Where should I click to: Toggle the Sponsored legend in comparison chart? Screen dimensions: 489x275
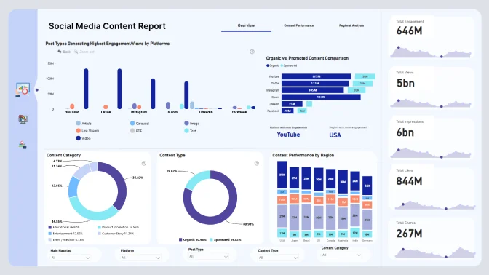[x=289, y=65]
